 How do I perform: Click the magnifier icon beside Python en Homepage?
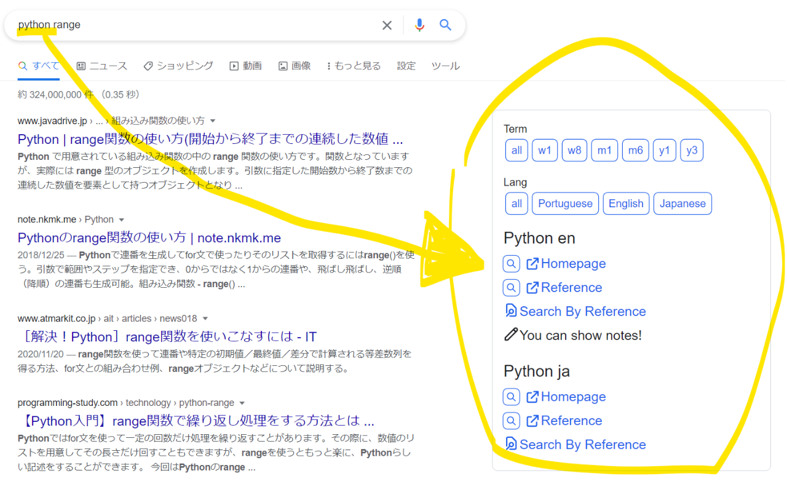pos(511,263)
